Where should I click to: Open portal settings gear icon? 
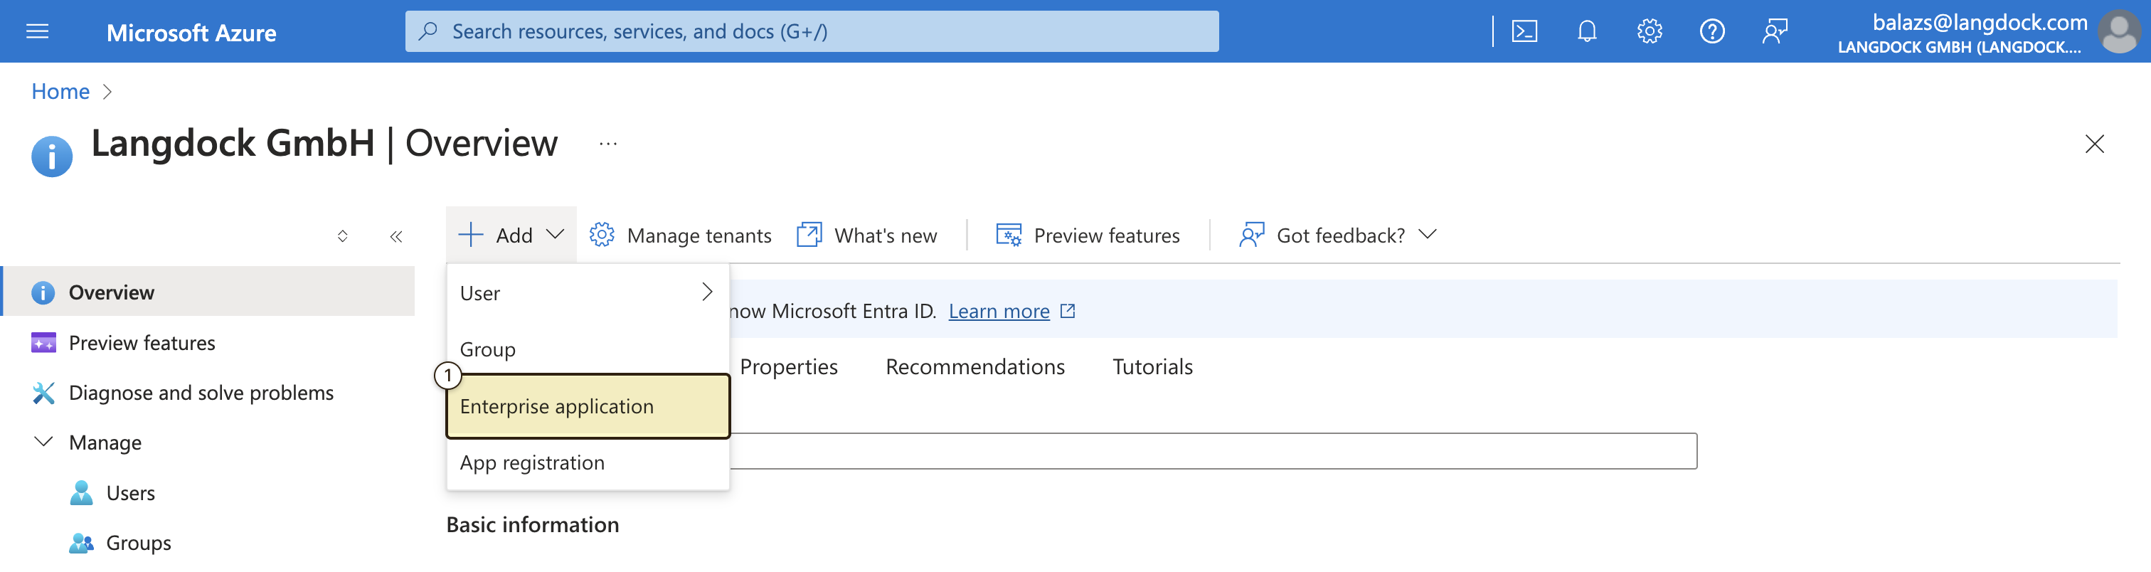coord(1649,32)
